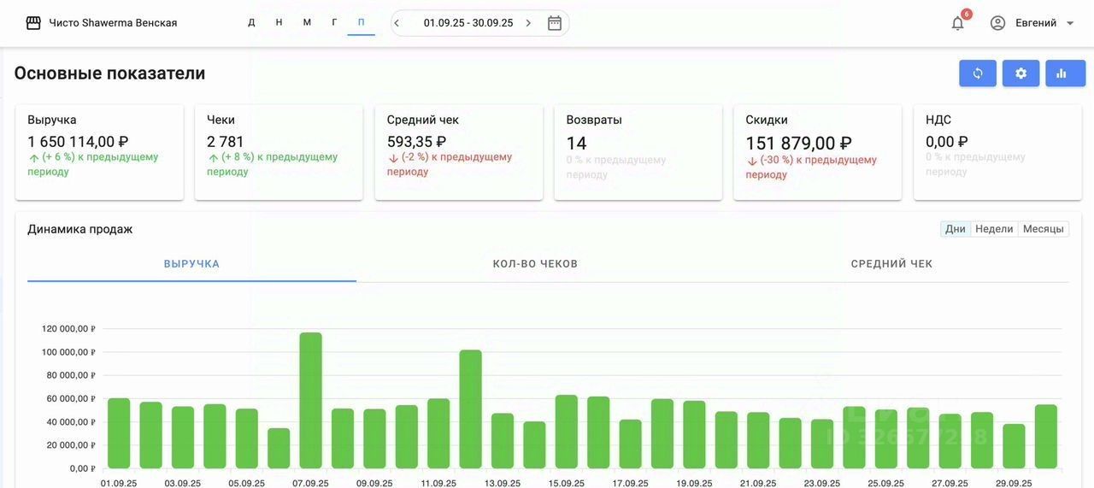Screen dimensions: 1094x488
Task: Click the date range field 01.09.25 - 30.09.25
Action: point(468,23)
